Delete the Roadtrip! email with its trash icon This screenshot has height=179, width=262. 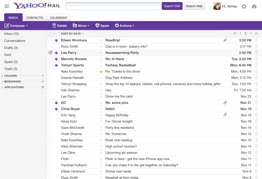click(x=257, y=40)
